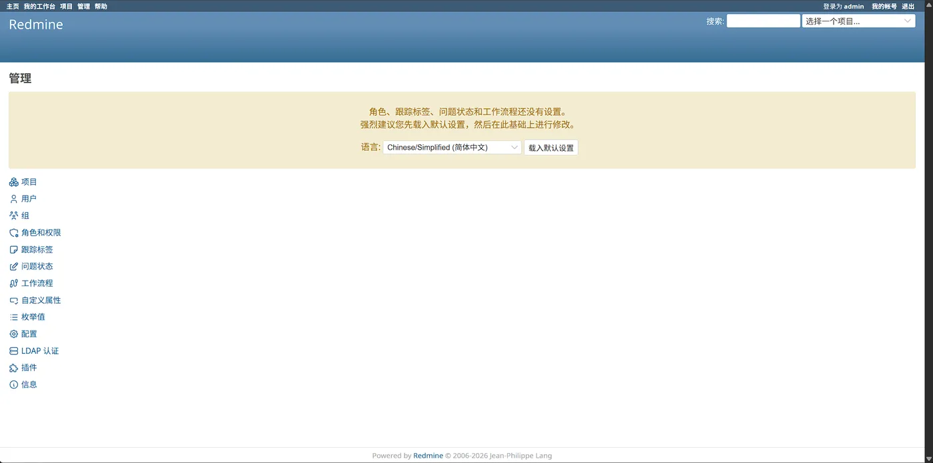Open the 用户 admin link
933x463 pixels.
tap(29, 199)
